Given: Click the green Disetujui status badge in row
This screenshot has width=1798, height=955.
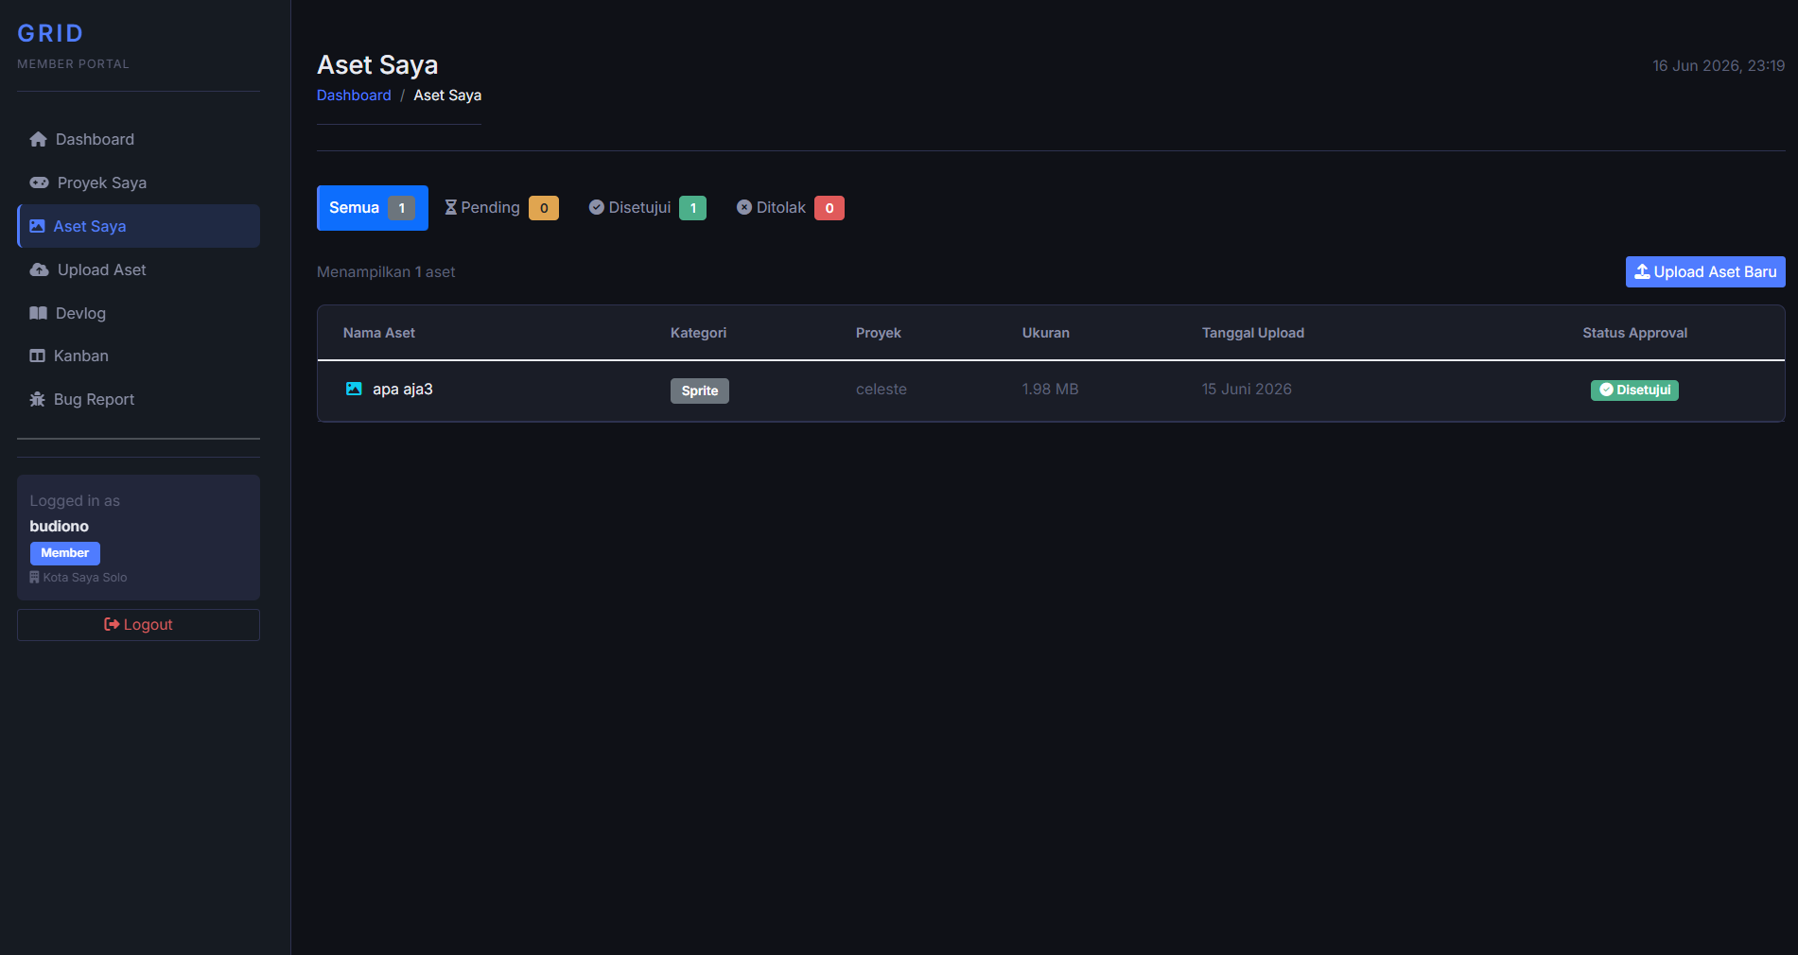Looking at the screenshot, I should click(x=1634, y=390).
